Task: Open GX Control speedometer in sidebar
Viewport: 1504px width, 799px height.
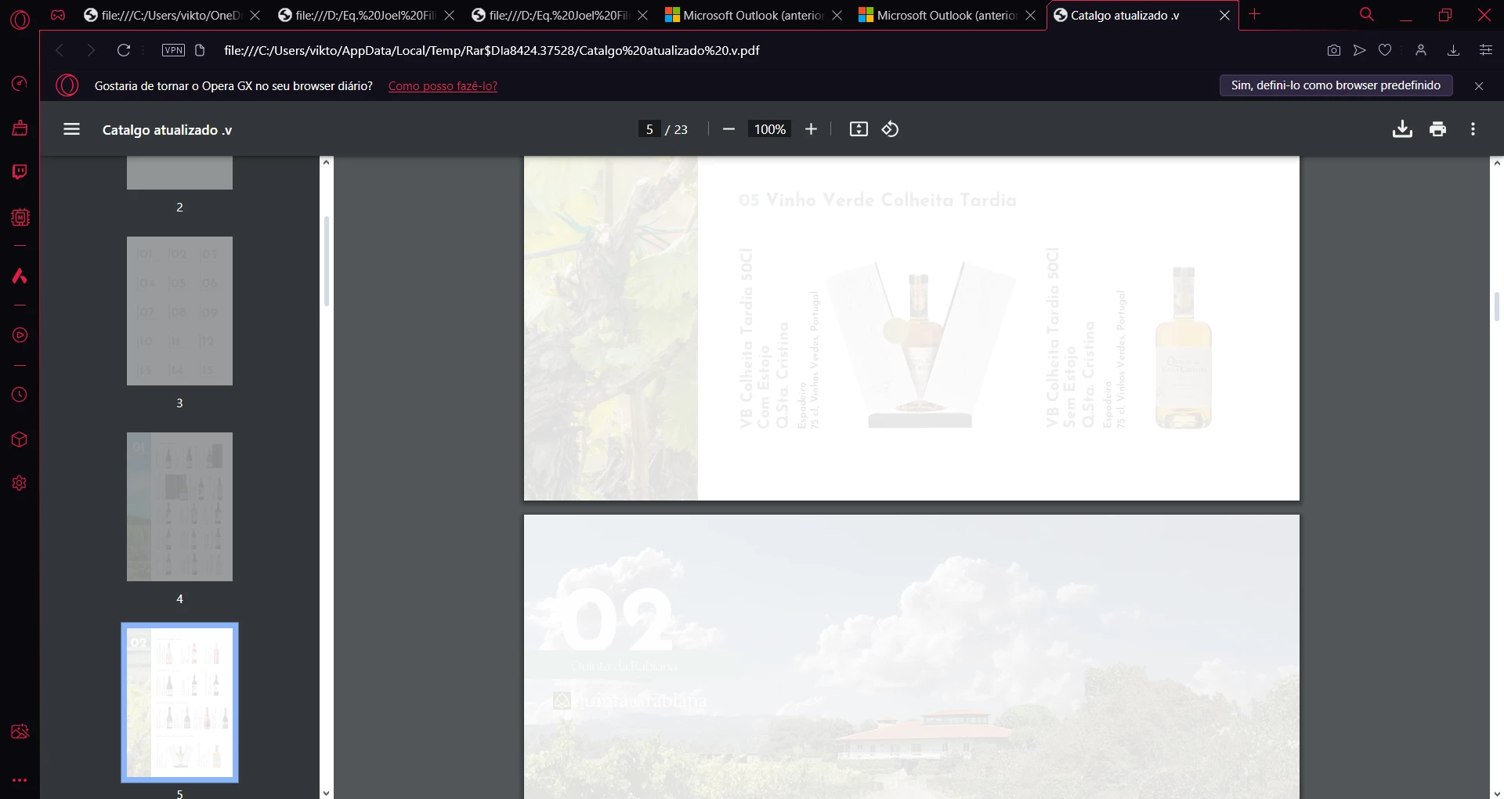Action: click(x=20, y=84)
